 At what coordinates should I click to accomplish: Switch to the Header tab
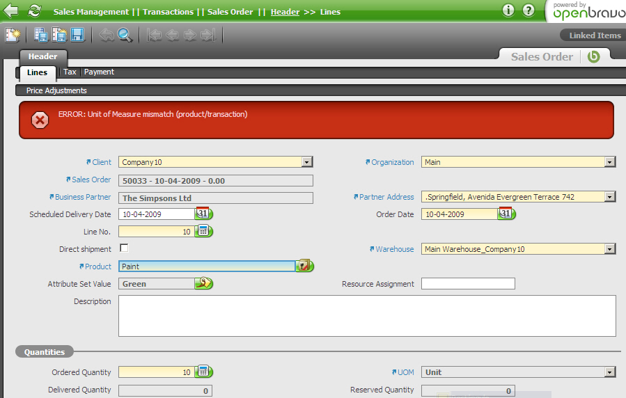(42, 56)
